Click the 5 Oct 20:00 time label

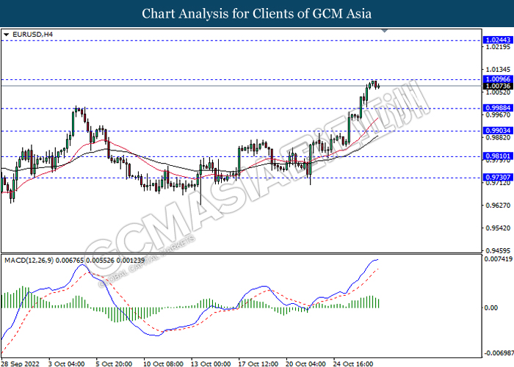tap(114, 363)
